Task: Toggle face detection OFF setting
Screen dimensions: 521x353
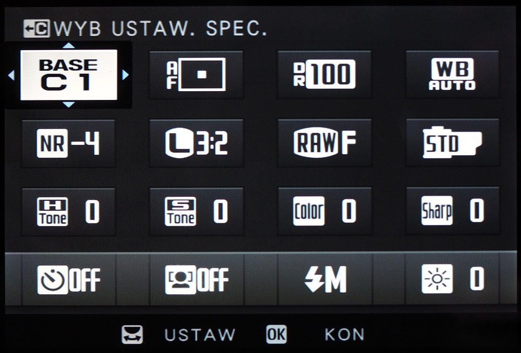Action: pyautogui.click(x=197, y=280)
